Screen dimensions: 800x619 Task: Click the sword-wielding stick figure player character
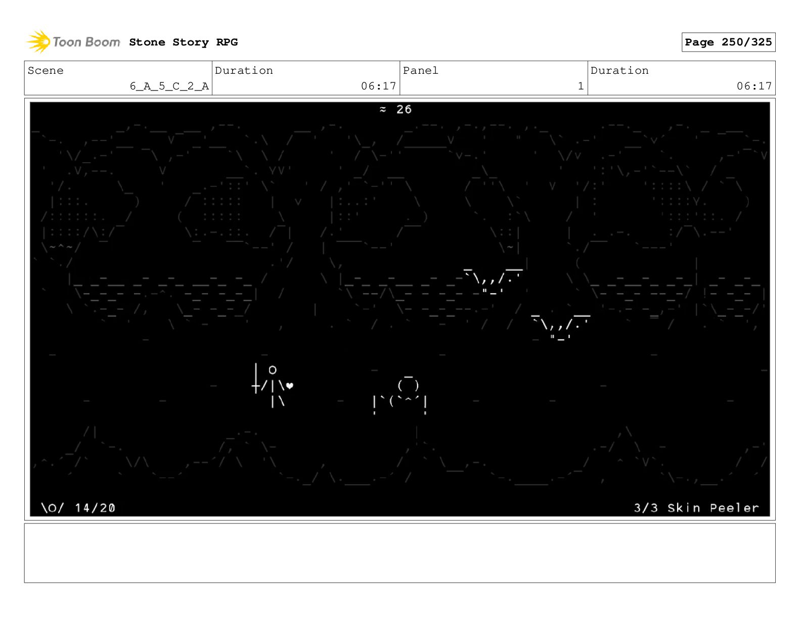(269, 386)
